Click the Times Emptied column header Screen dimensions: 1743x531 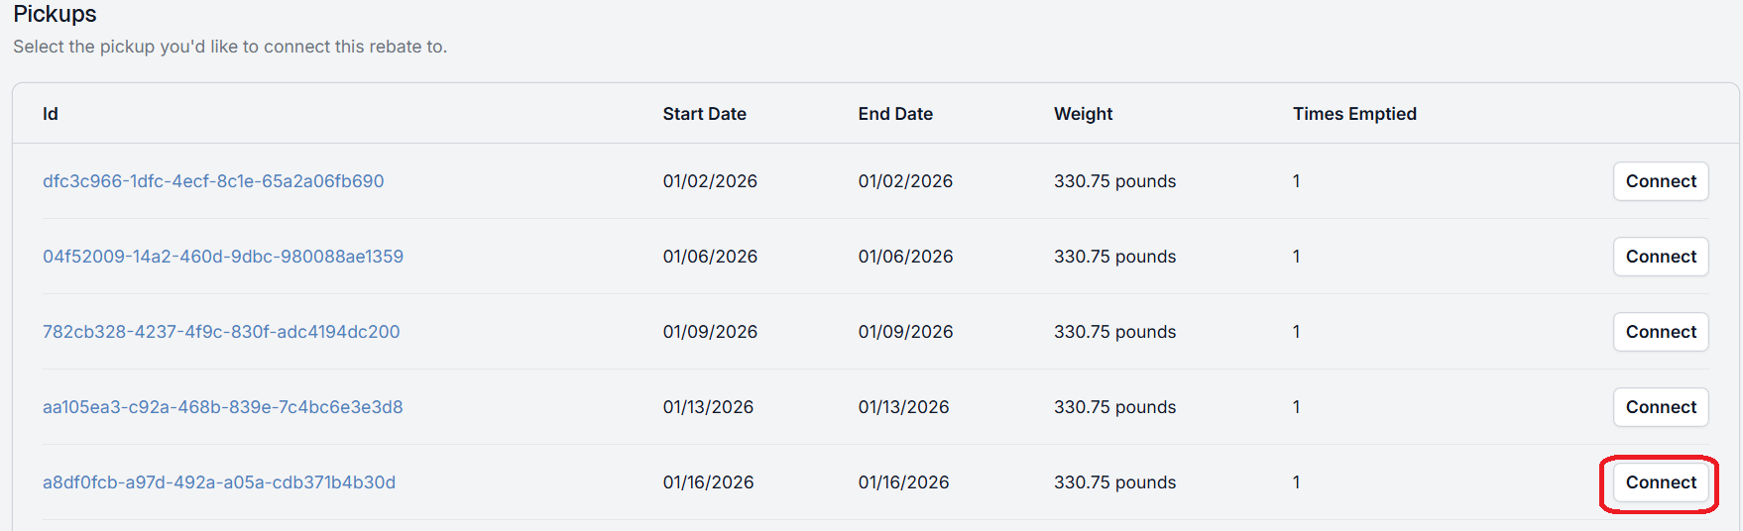click(x=1353, y=114)
